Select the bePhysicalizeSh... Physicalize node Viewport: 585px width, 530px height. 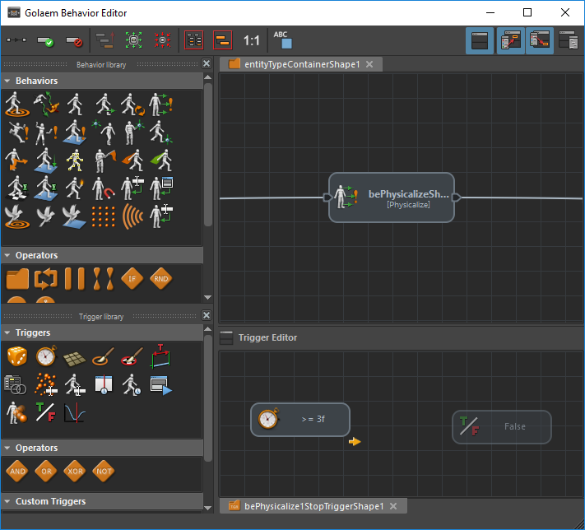[392, 198]
